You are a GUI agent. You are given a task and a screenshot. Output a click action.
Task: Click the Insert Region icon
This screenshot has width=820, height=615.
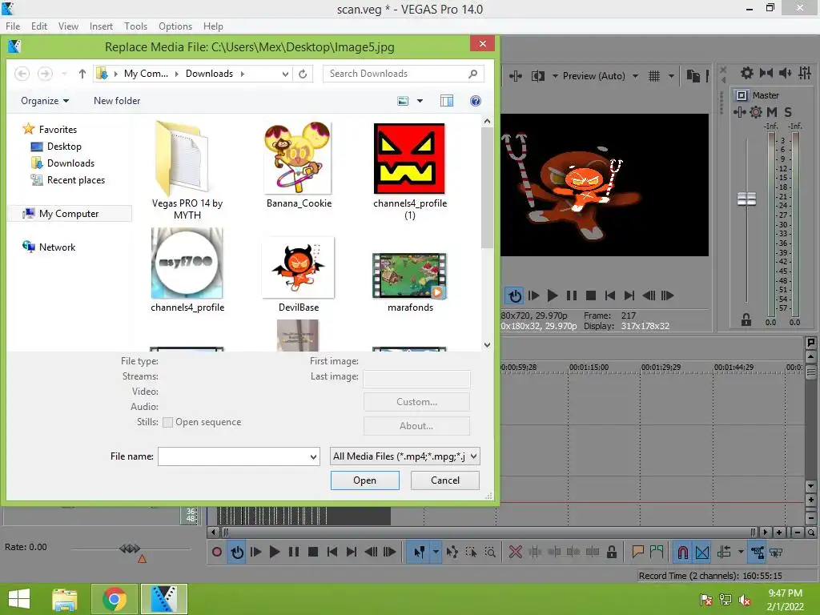pyautogui.click(x=657, y=552)
